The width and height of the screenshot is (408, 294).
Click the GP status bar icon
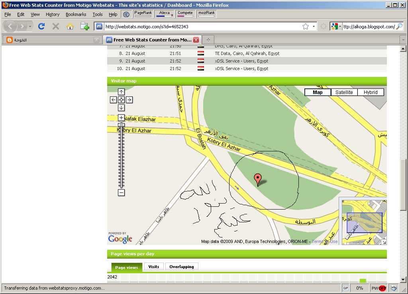[x=345, y=288]
